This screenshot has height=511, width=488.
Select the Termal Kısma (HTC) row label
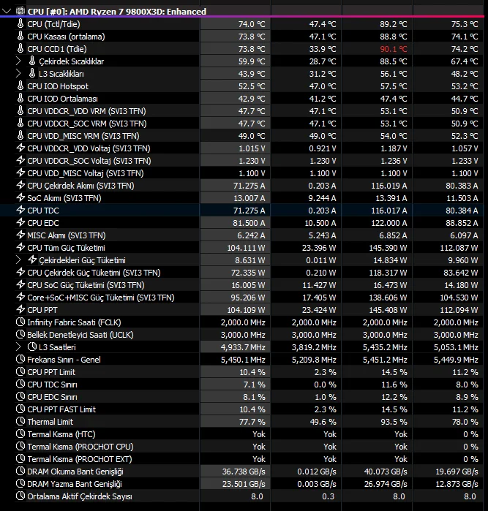pos(61,434)
